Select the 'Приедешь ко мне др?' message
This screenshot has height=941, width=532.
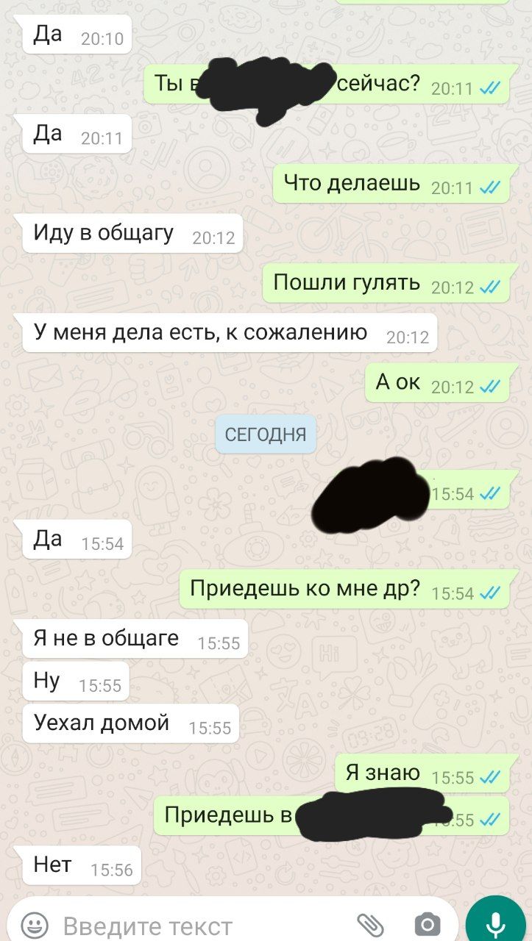click(344, 590)
